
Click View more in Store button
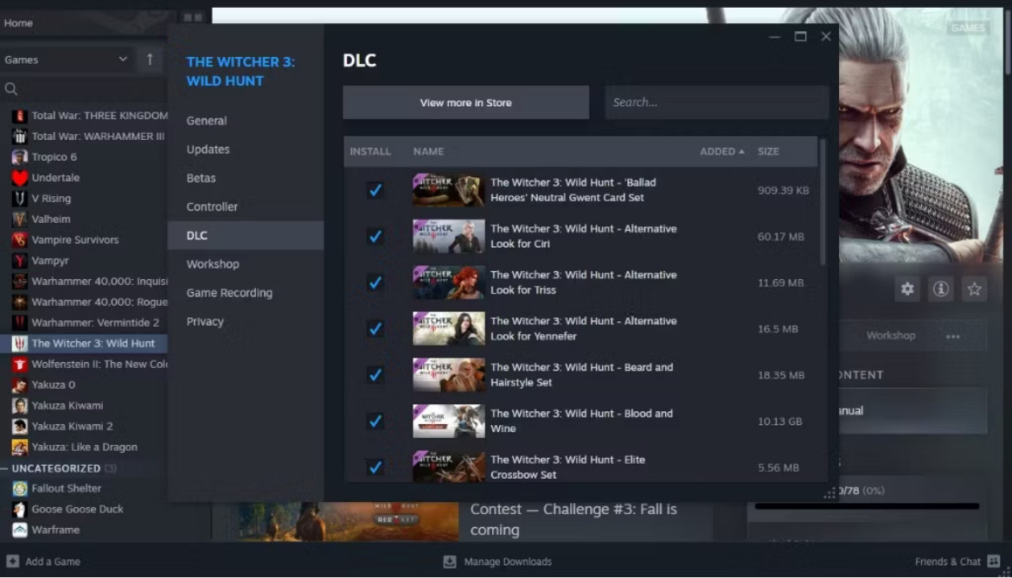pos(465,103)
